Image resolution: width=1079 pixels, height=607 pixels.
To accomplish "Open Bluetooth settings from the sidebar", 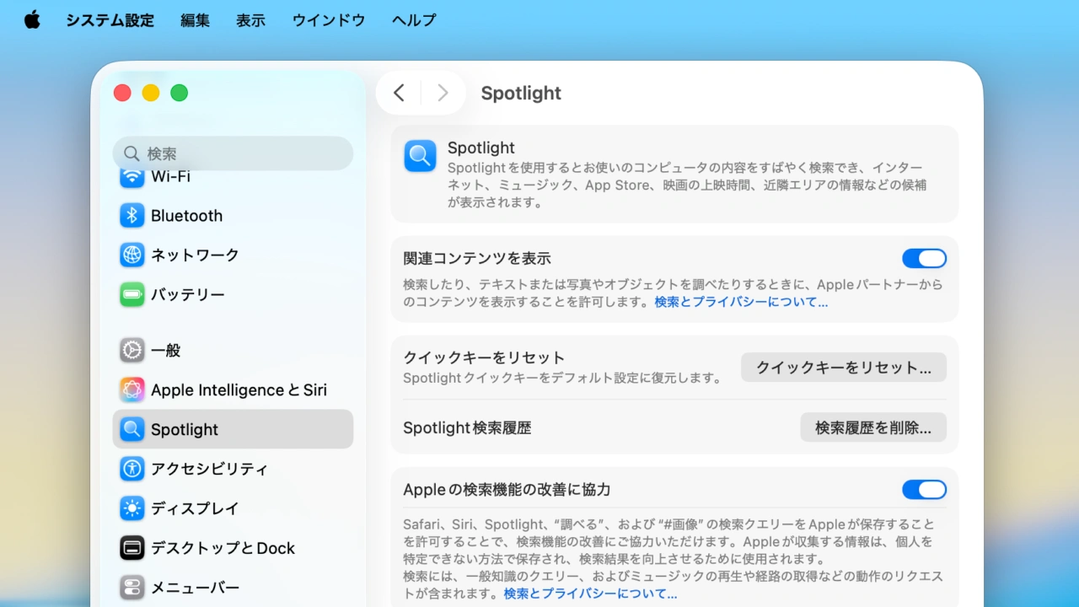I will click(x=185, y=216).
